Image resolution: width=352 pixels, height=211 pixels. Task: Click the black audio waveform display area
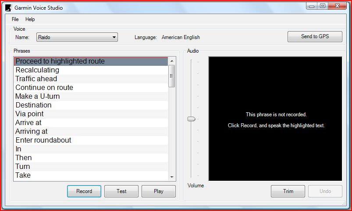pos(275,118)
